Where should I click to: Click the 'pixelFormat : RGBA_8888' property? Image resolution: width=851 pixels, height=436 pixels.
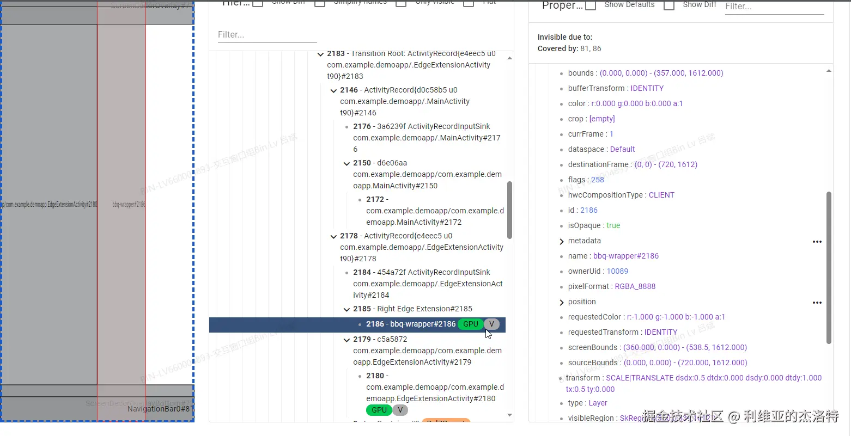[611, 286]
